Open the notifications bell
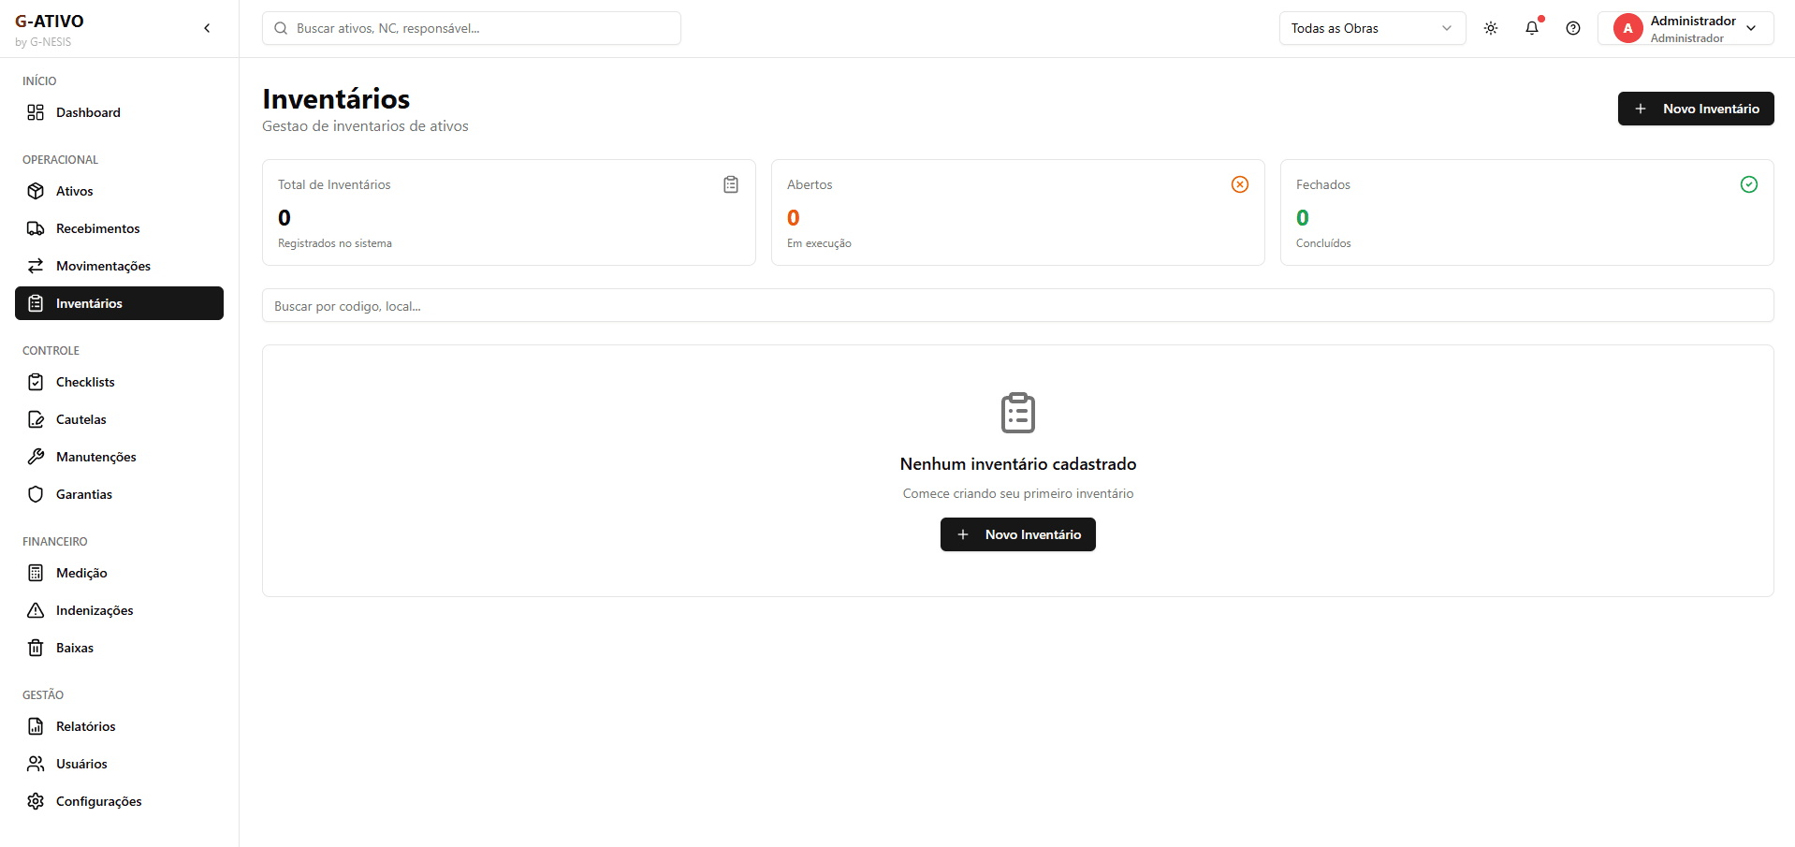The height and width of the screenshot is (847, 1795). pos(1532,28)
